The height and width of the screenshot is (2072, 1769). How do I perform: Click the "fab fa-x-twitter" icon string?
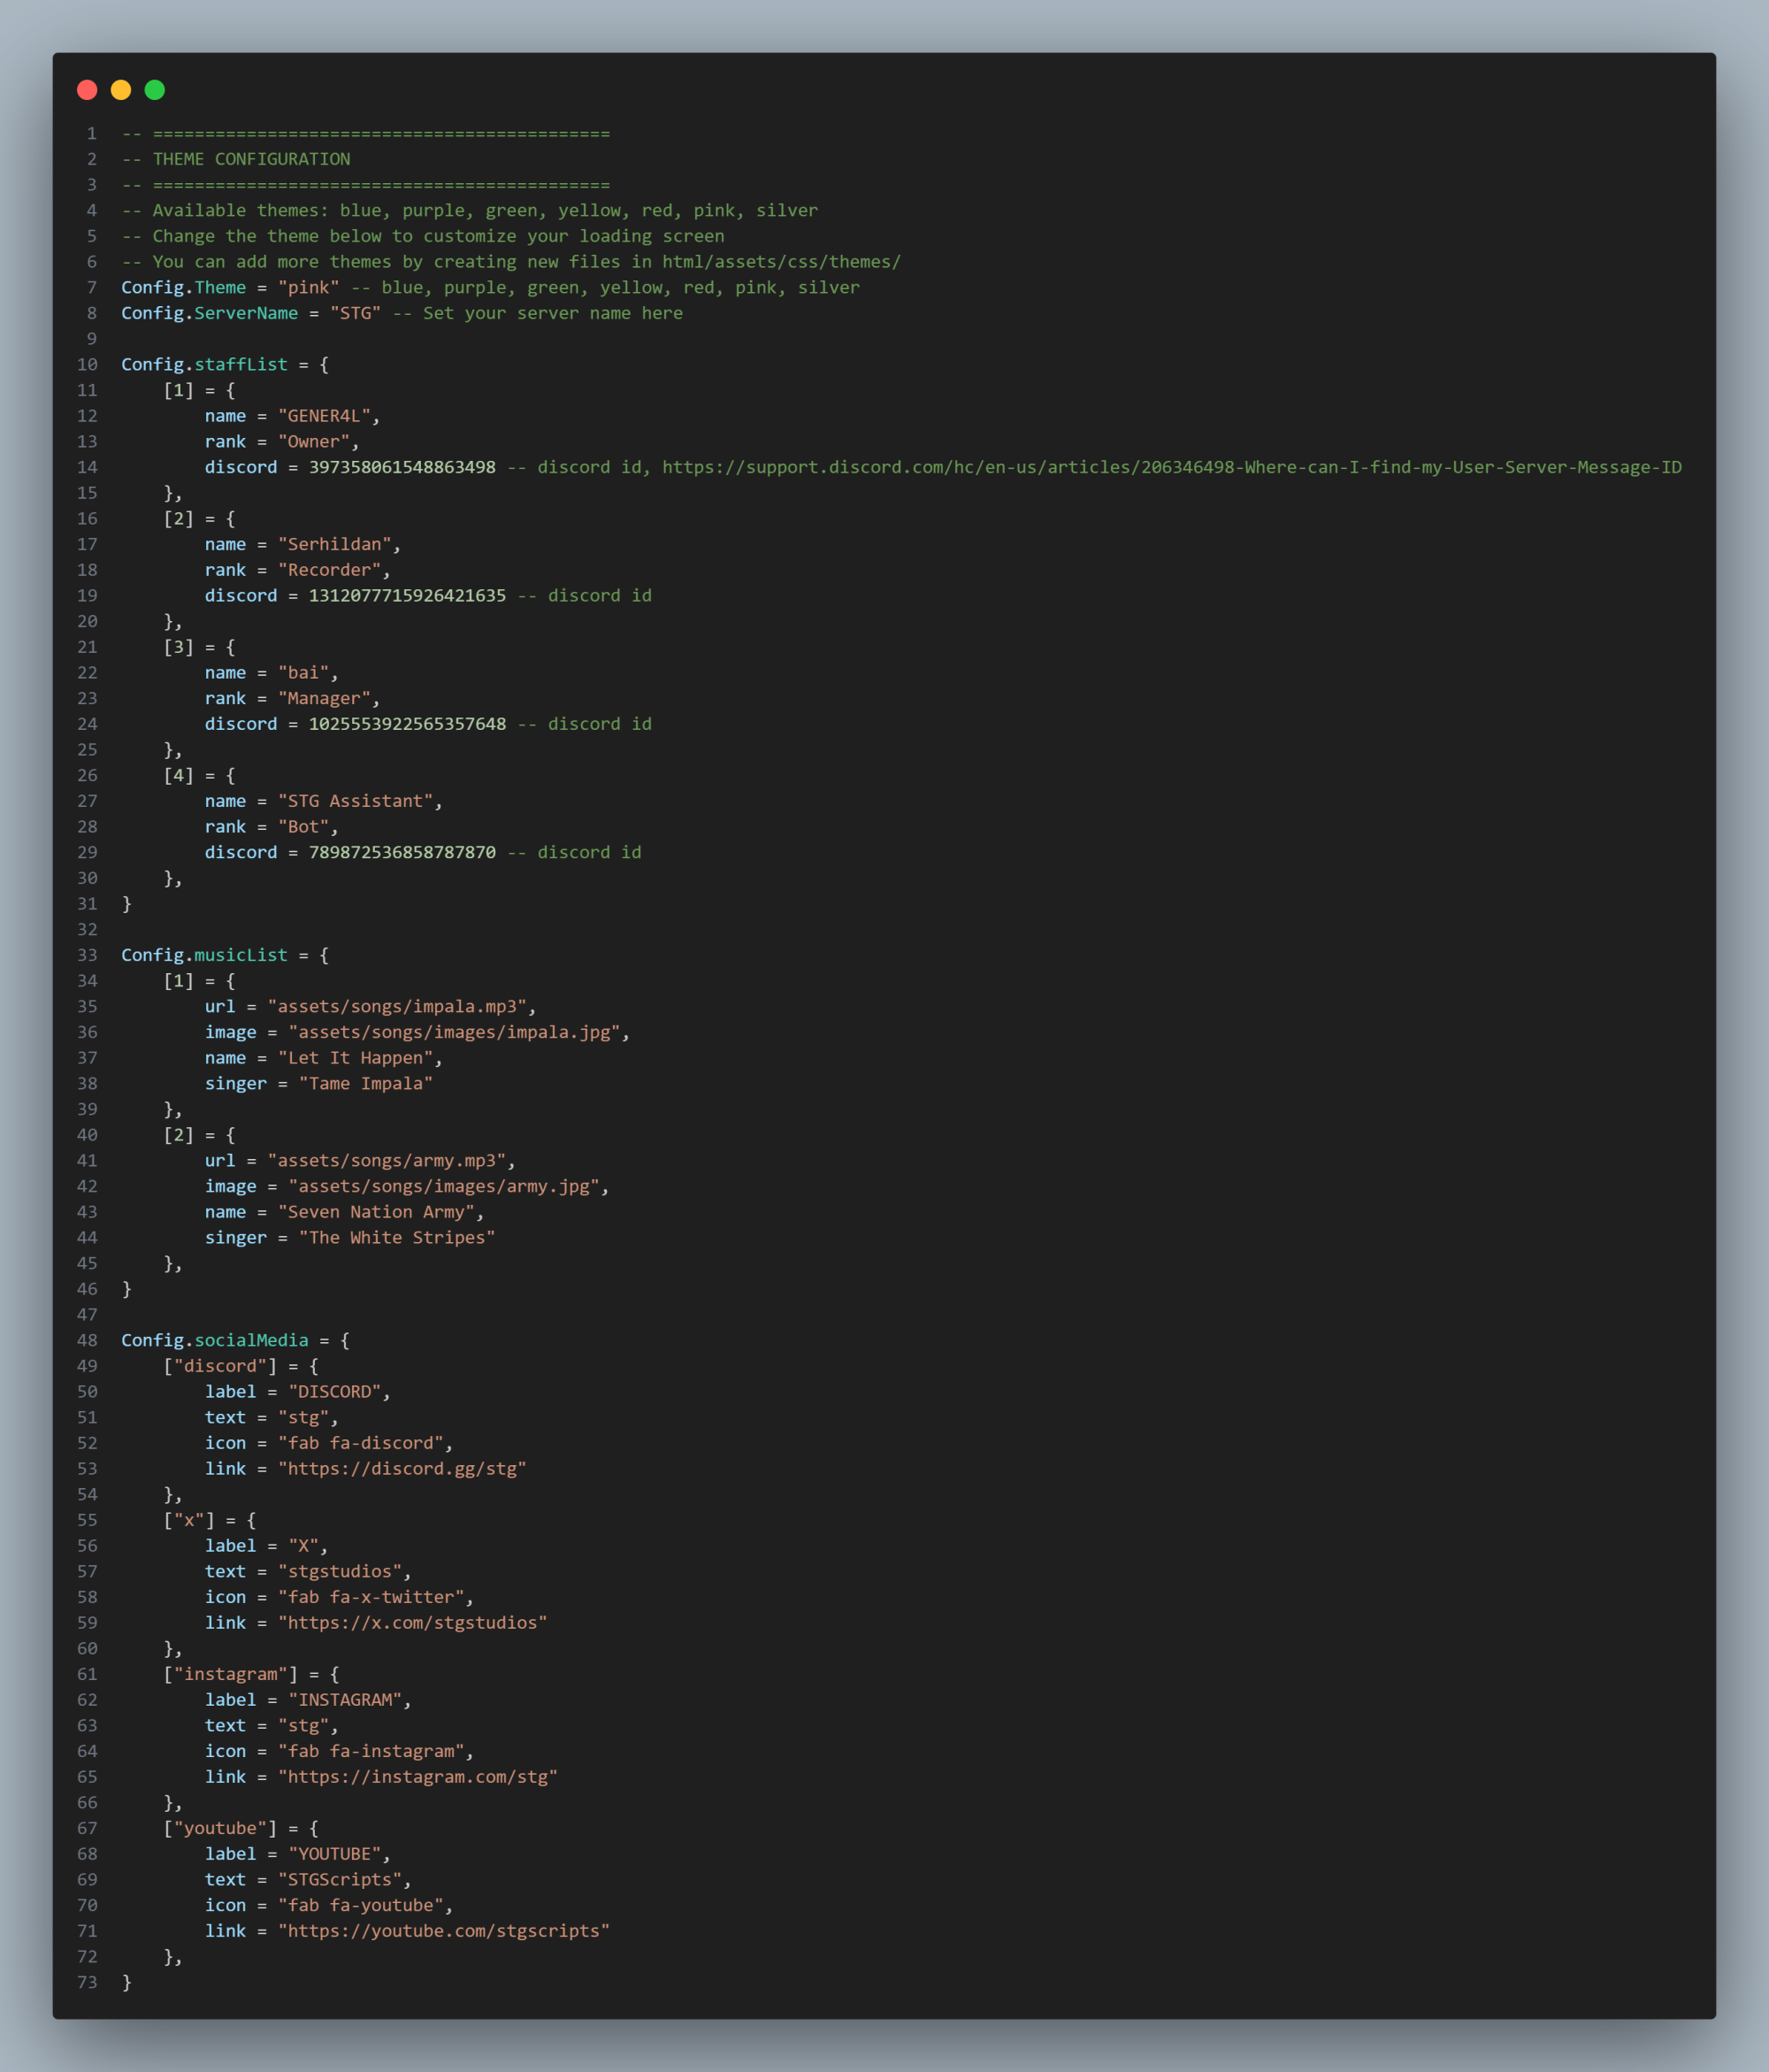point(371,1597)
